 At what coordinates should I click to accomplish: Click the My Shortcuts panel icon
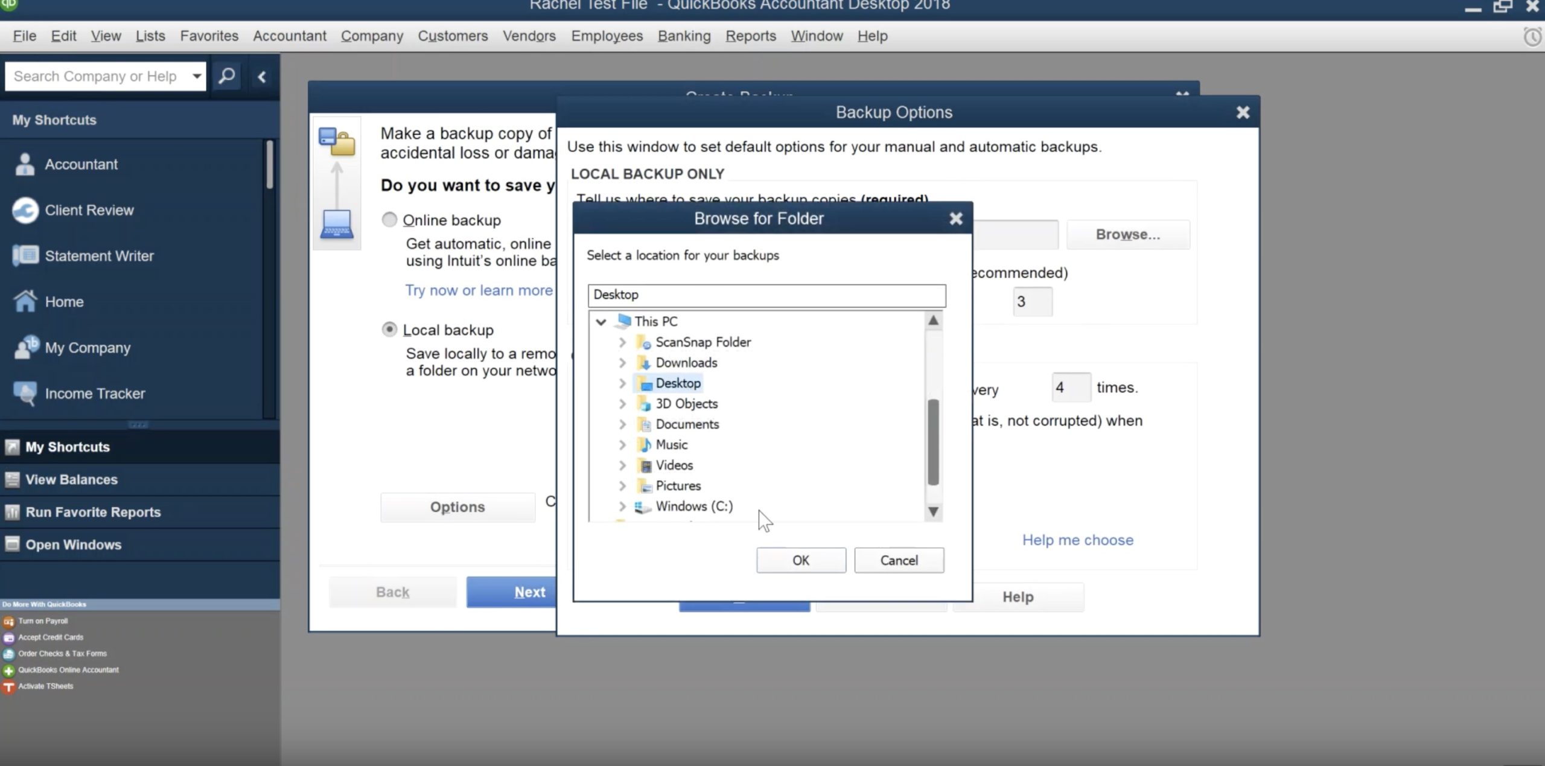11,447
